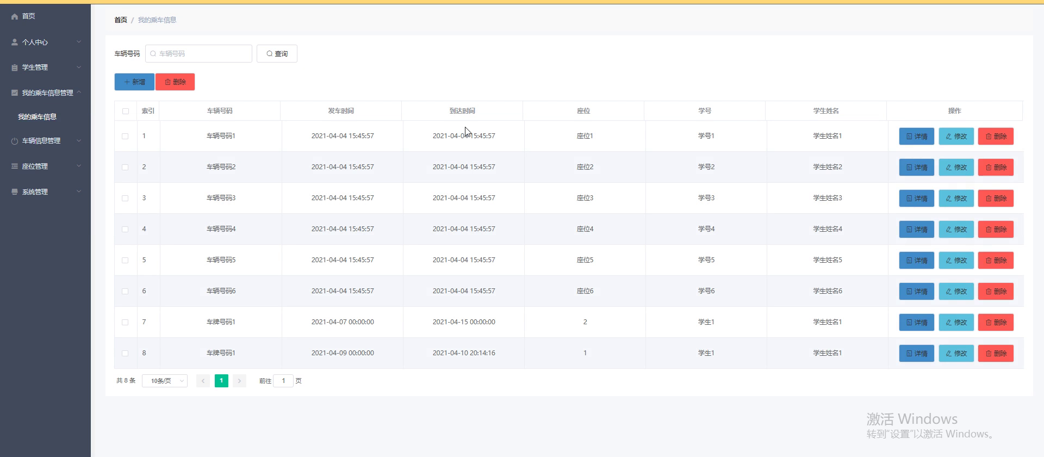Click the icon beside 系统管理
1044x457 pixels.
(15, 192)
